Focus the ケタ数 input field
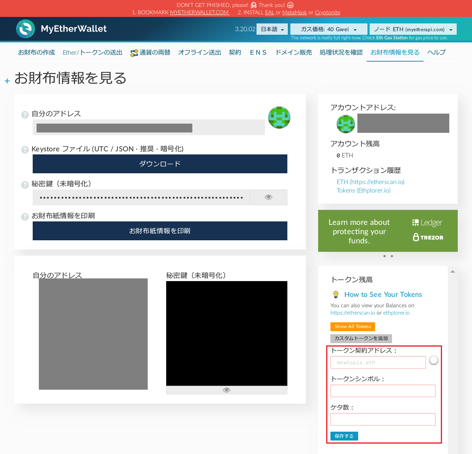Viewport: 472px width, 454px height. click(x=383, y=419)
